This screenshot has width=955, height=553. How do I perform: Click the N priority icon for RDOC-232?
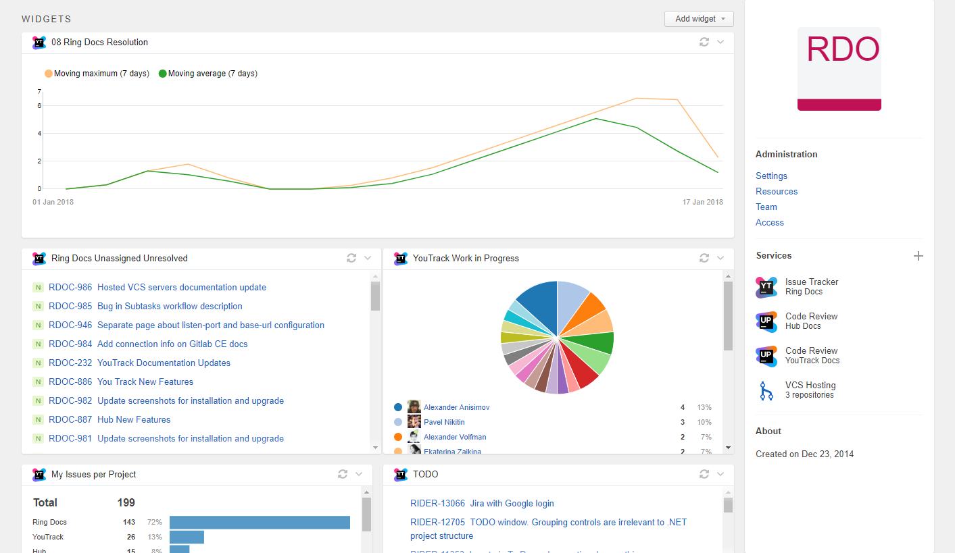[x=39, y=363]
